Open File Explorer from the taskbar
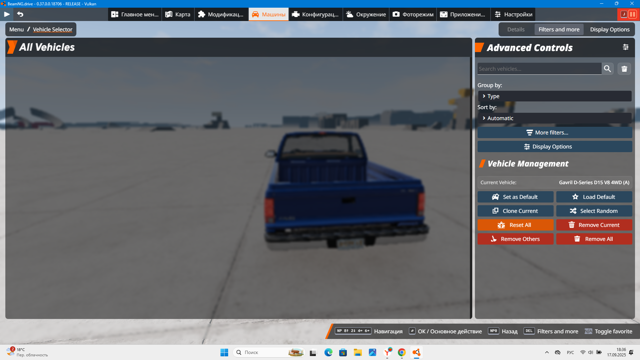 (x=358, y=352)
